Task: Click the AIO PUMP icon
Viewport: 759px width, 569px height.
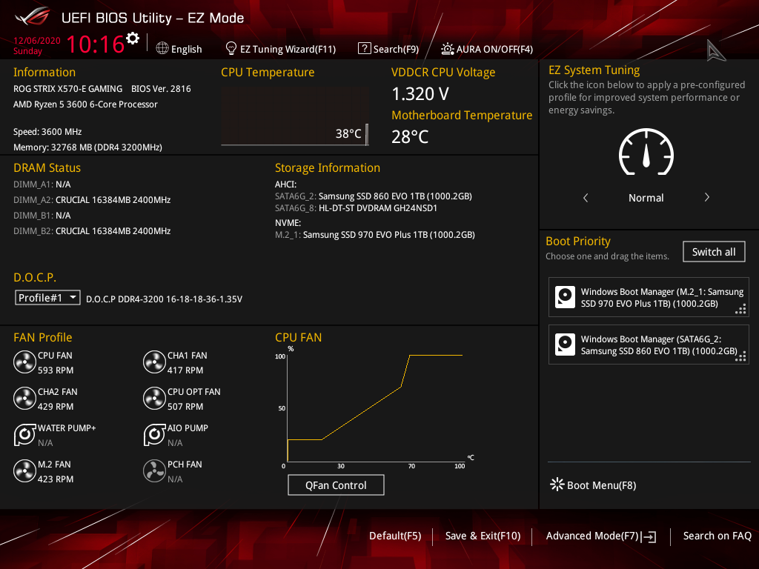Action: click(154, 434)
